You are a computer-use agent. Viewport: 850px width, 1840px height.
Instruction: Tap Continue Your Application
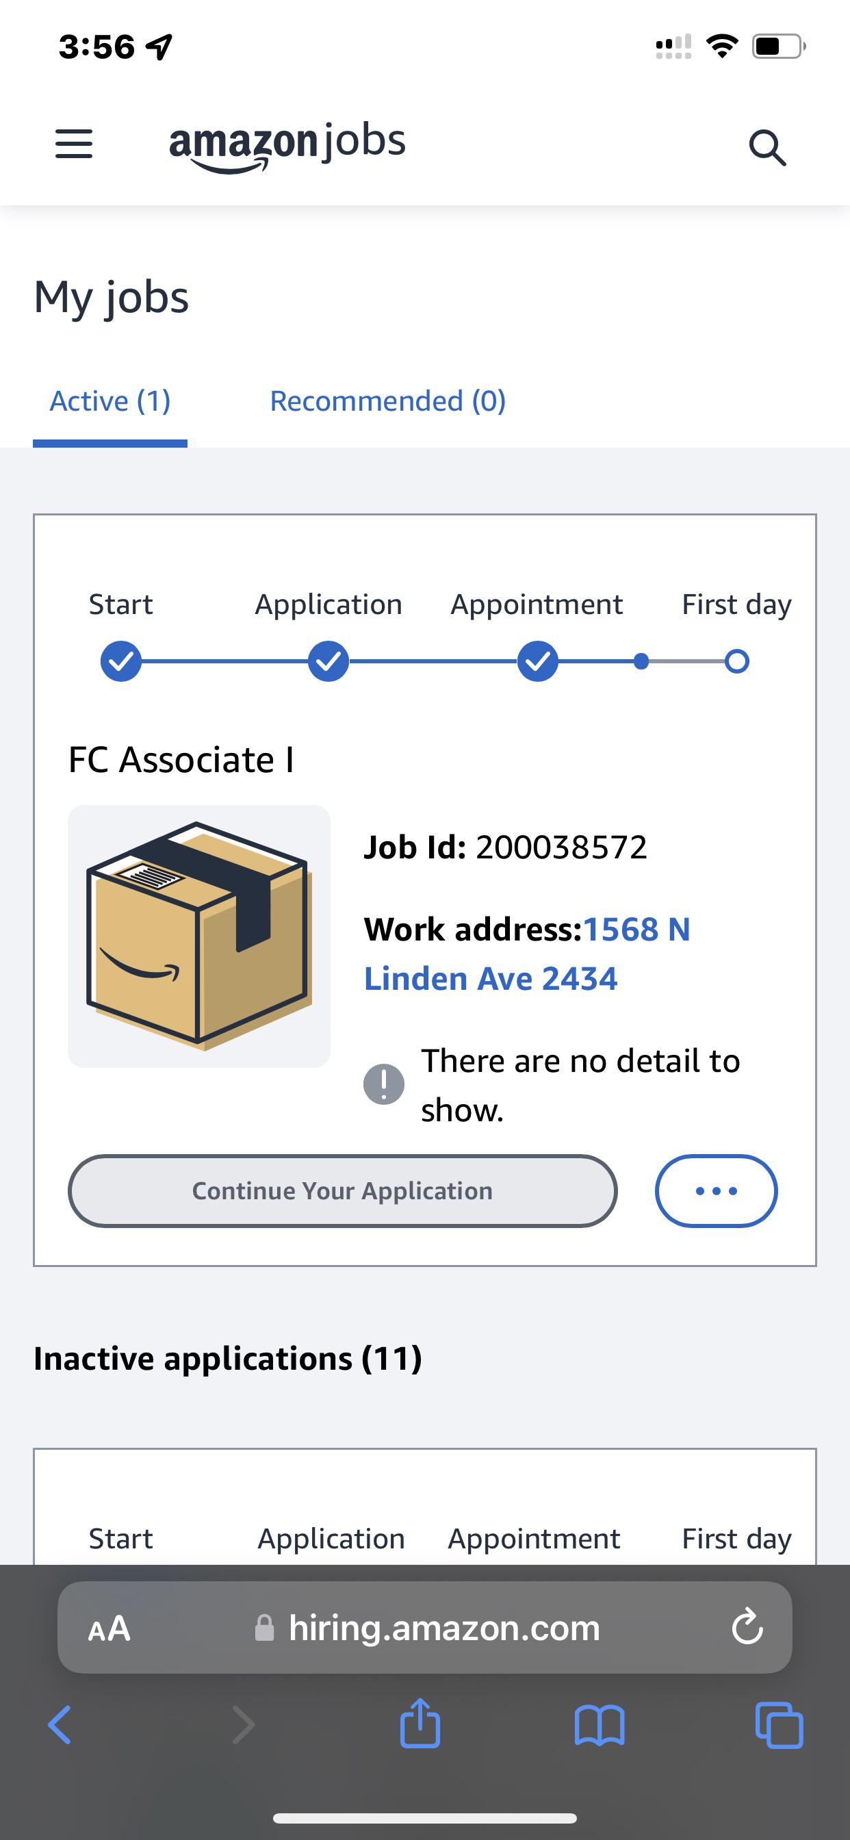point(342,1190)
